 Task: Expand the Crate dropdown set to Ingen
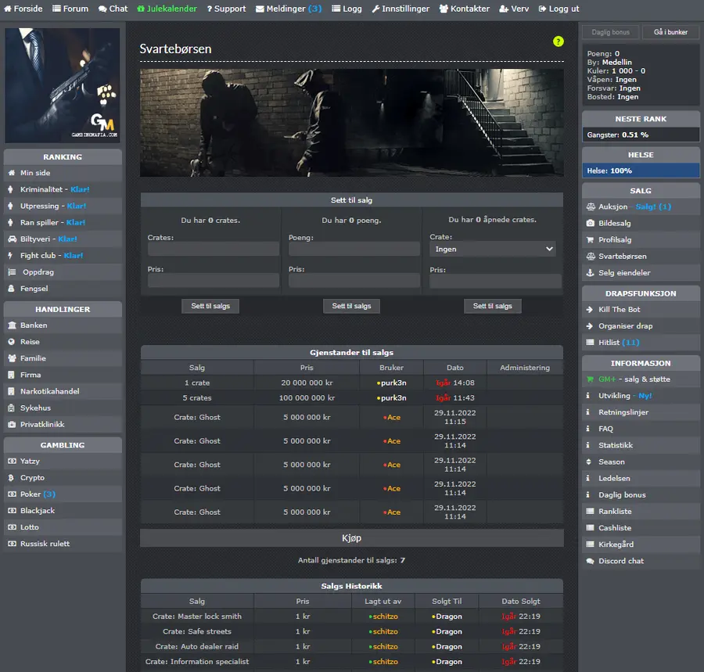coord(493,249)
